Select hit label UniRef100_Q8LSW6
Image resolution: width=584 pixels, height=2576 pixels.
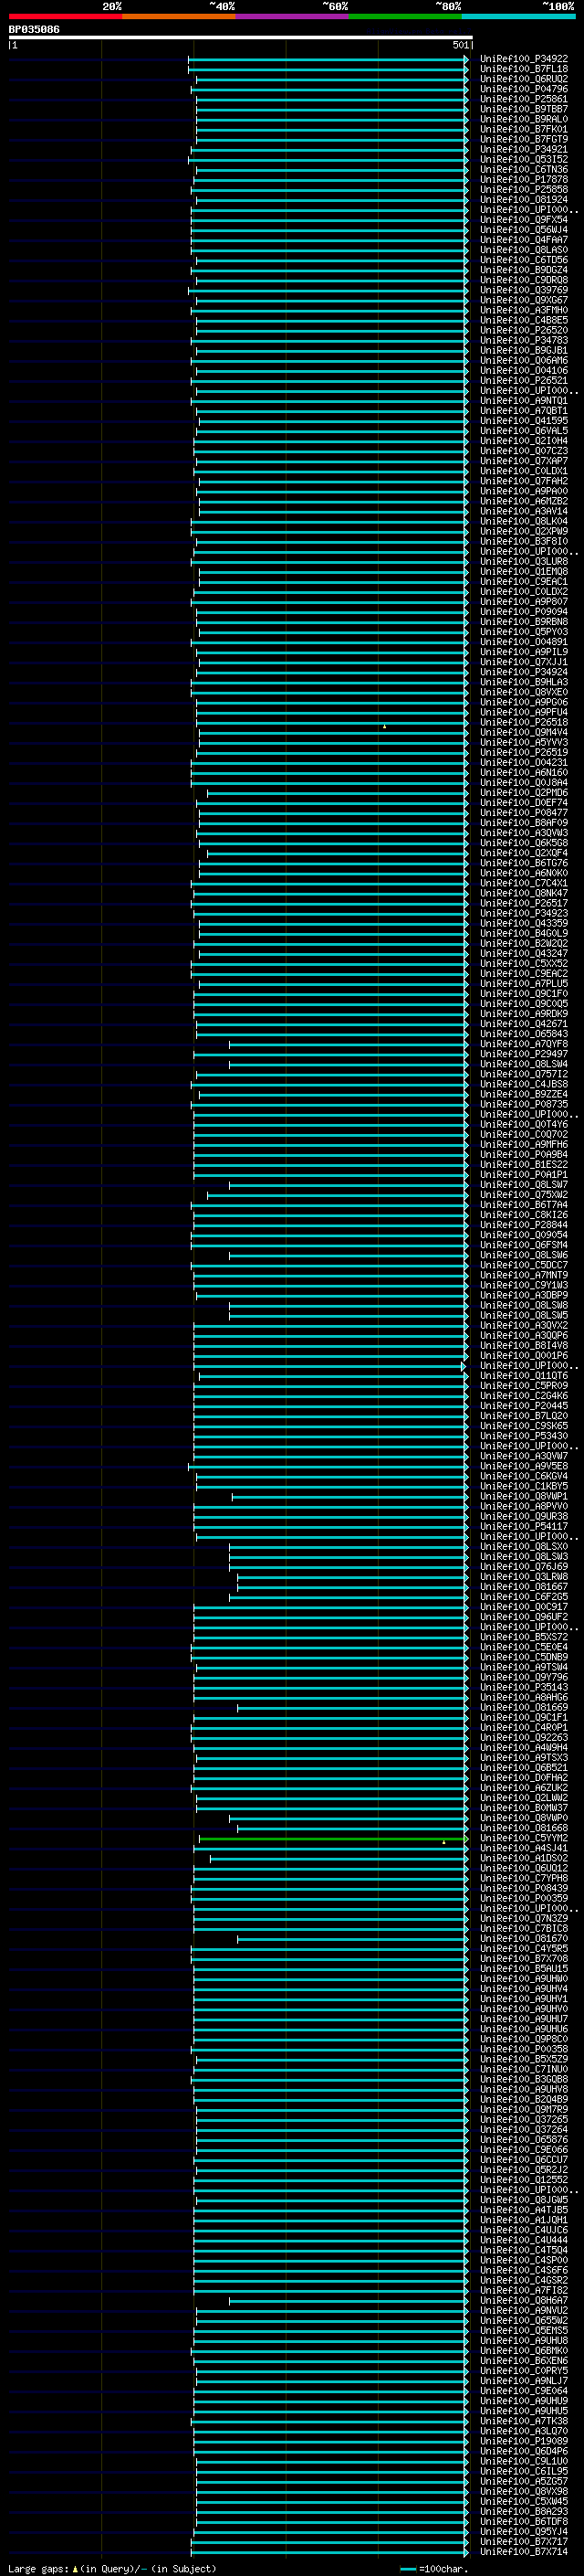pos(524,1254)
